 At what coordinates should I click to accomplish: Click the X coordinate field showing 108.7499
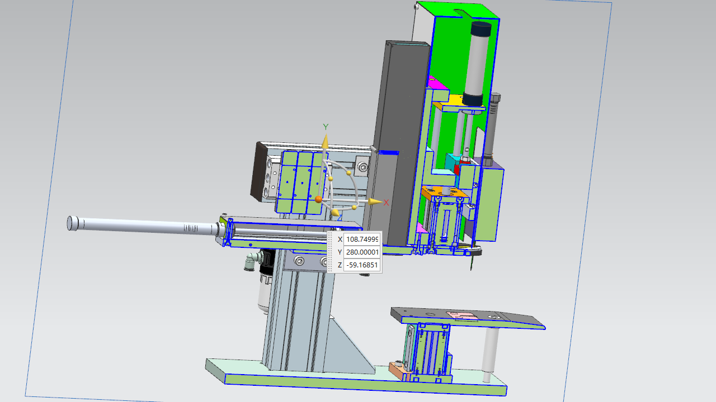(x=362, y=239)
